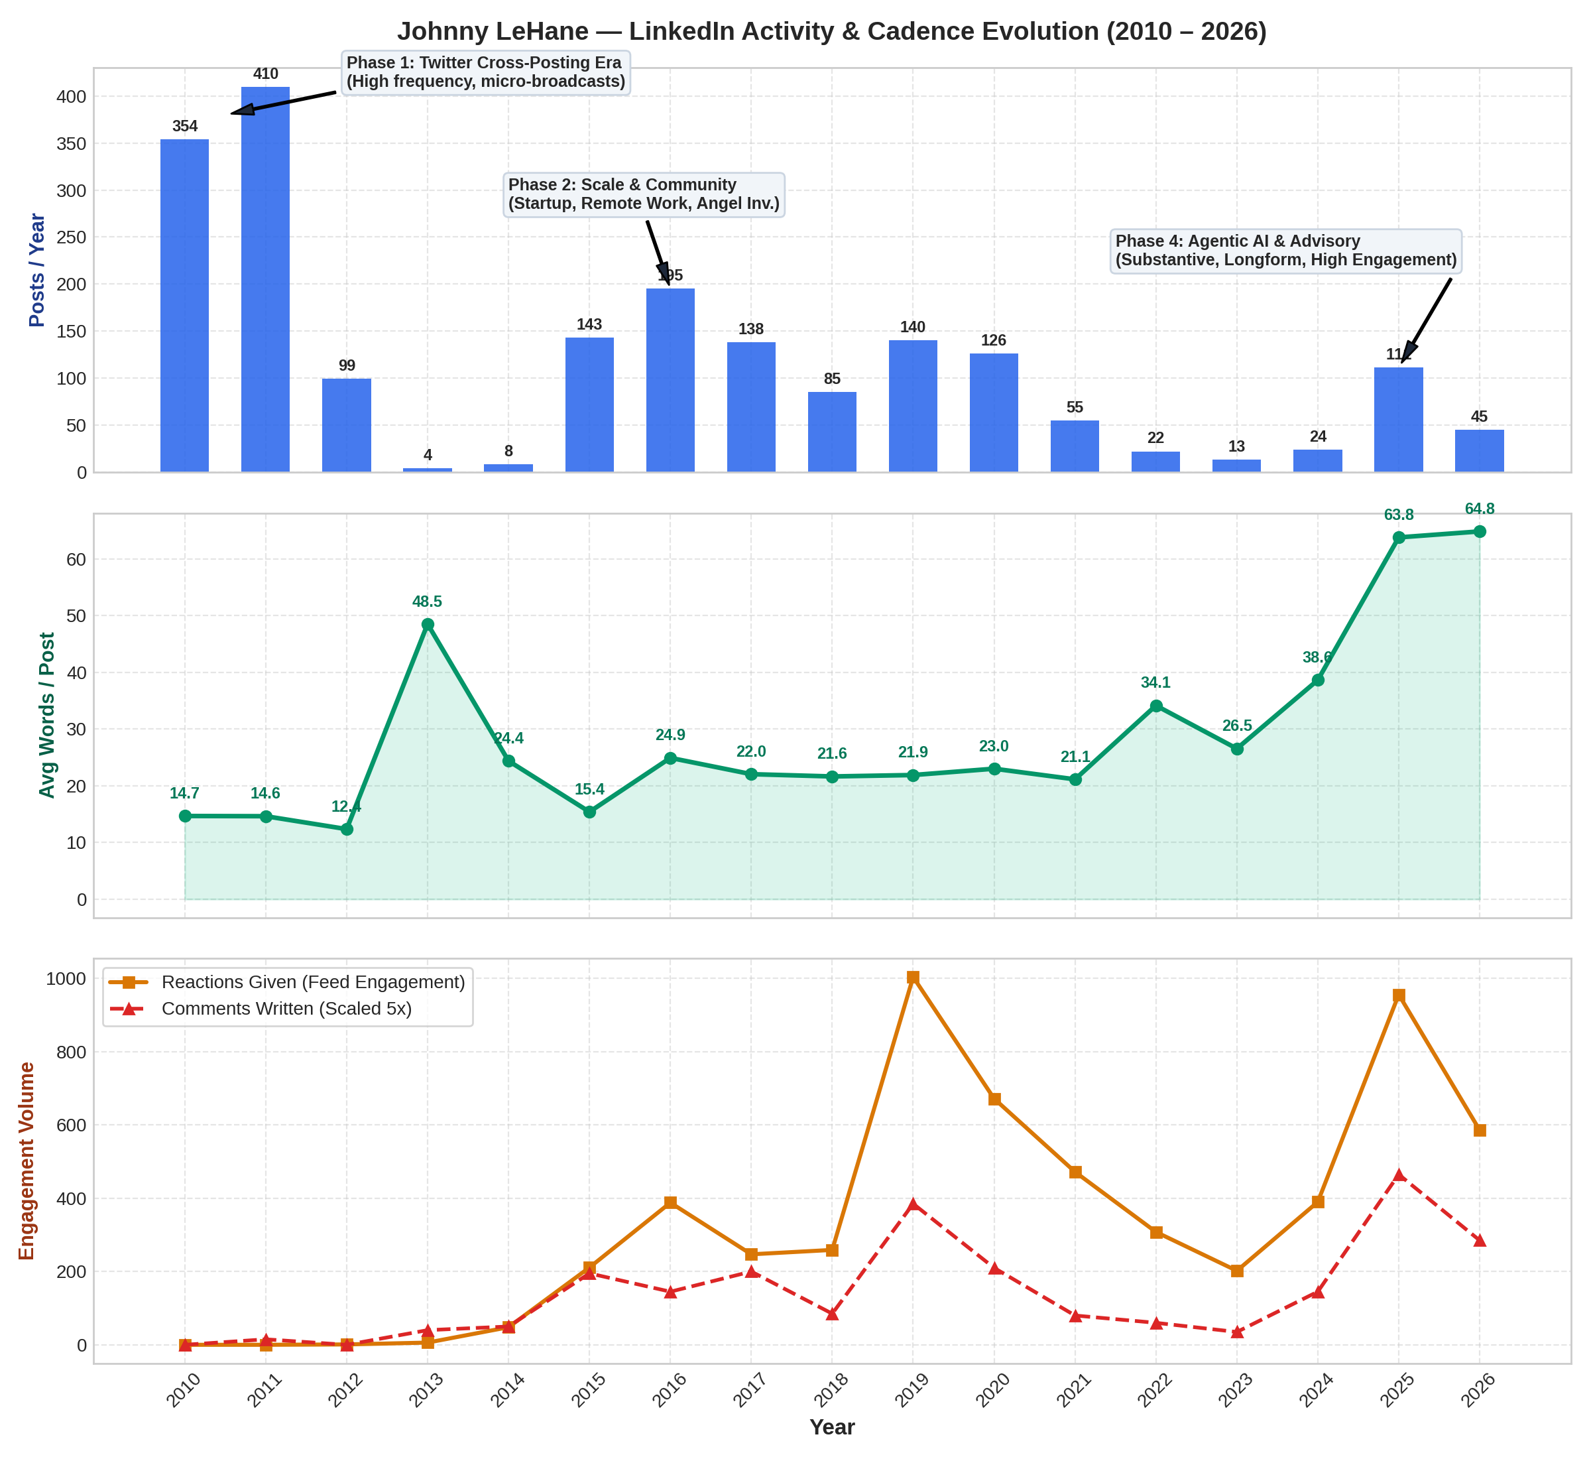Click the 34.1 words data label

click(x=1155, y=684)
